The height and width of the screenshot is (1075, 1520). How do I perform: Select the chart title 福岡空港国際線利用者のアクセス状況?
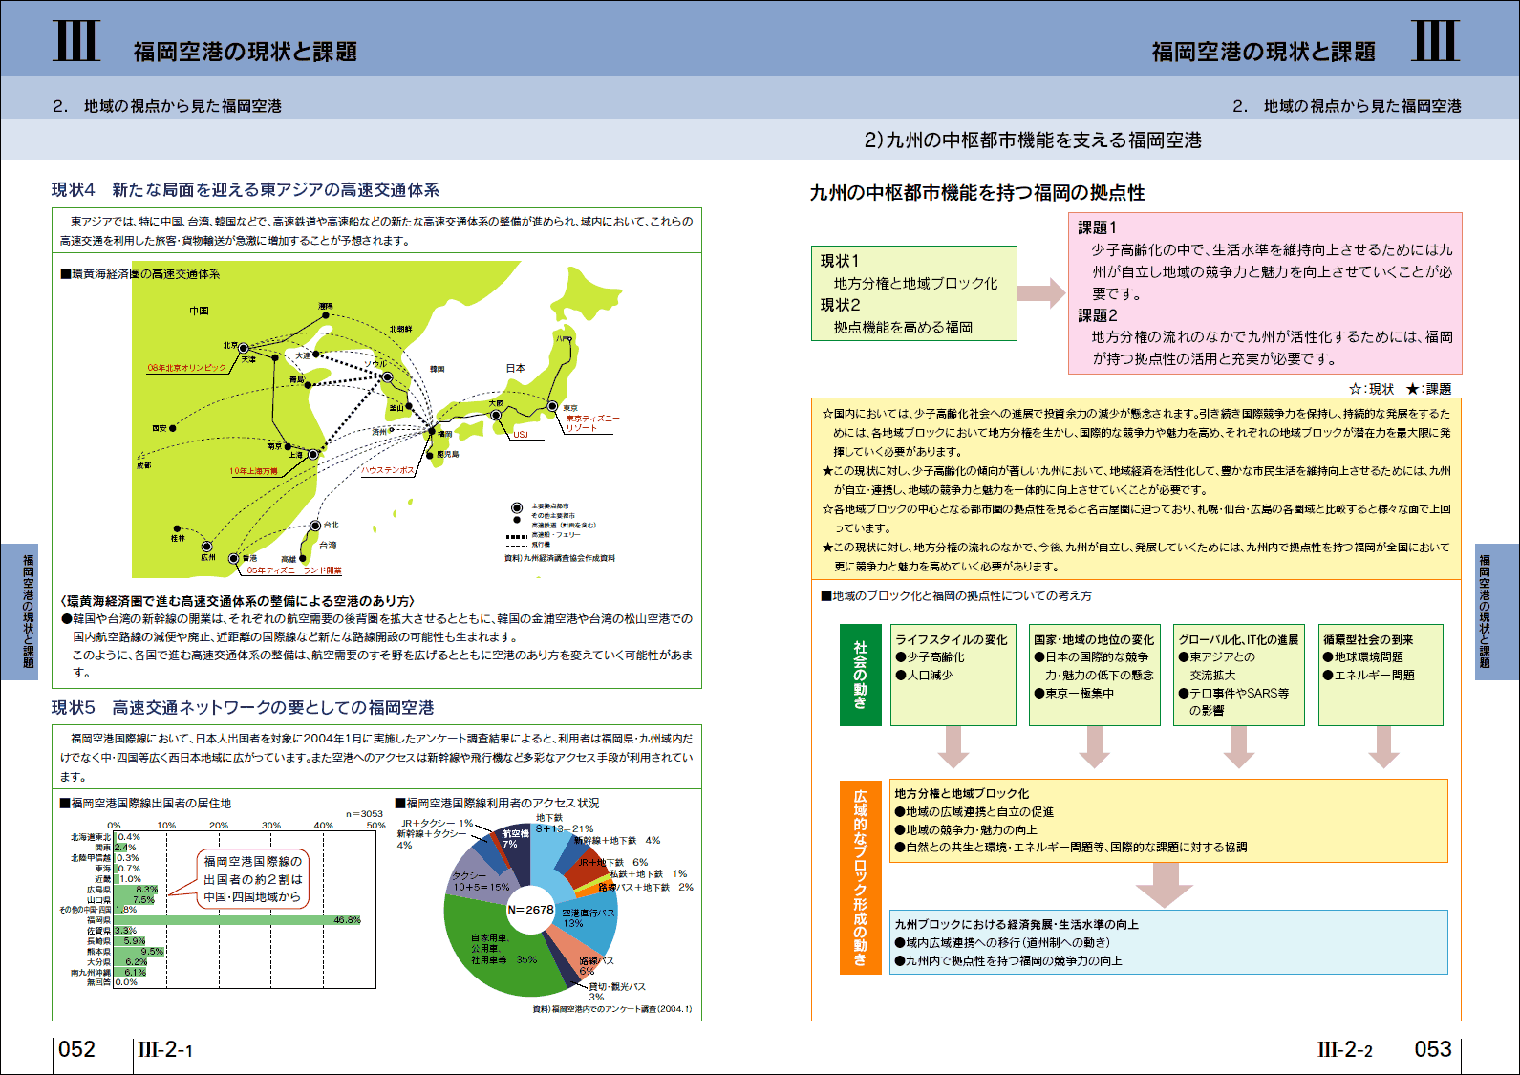tap(497, 804)
